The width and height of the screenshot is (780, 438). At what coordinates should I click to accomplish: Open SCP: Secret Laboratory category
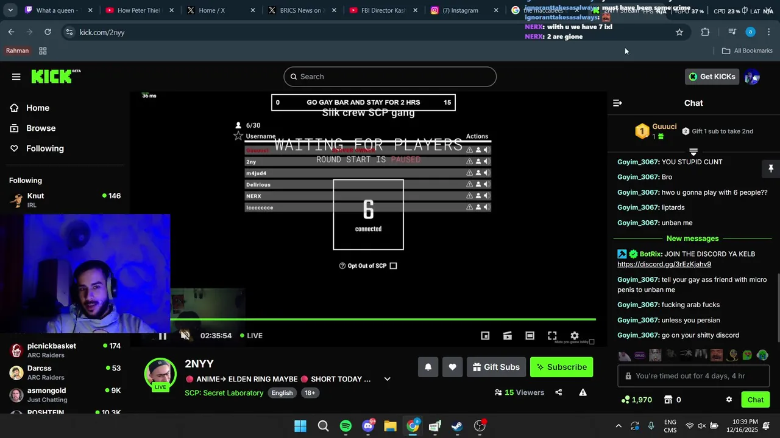pos(224,393)
